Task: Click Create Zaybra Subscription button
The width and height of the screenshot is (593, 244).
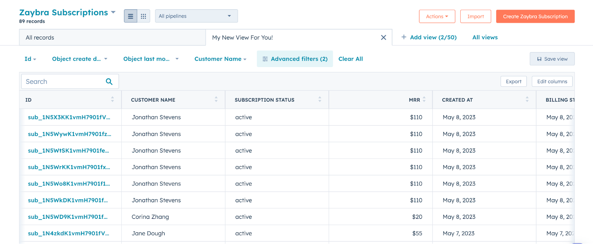Action: click(x=535, y=16)
